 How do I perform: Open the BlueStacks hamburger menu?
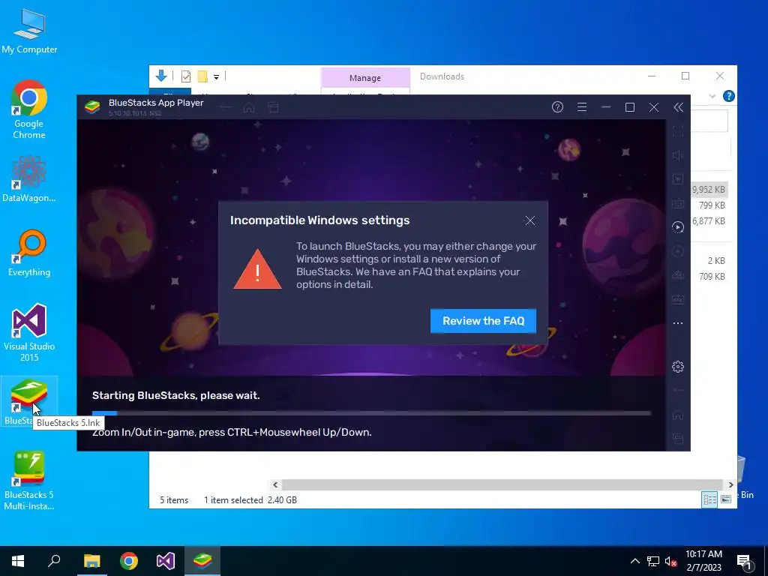tap(582, 107)
